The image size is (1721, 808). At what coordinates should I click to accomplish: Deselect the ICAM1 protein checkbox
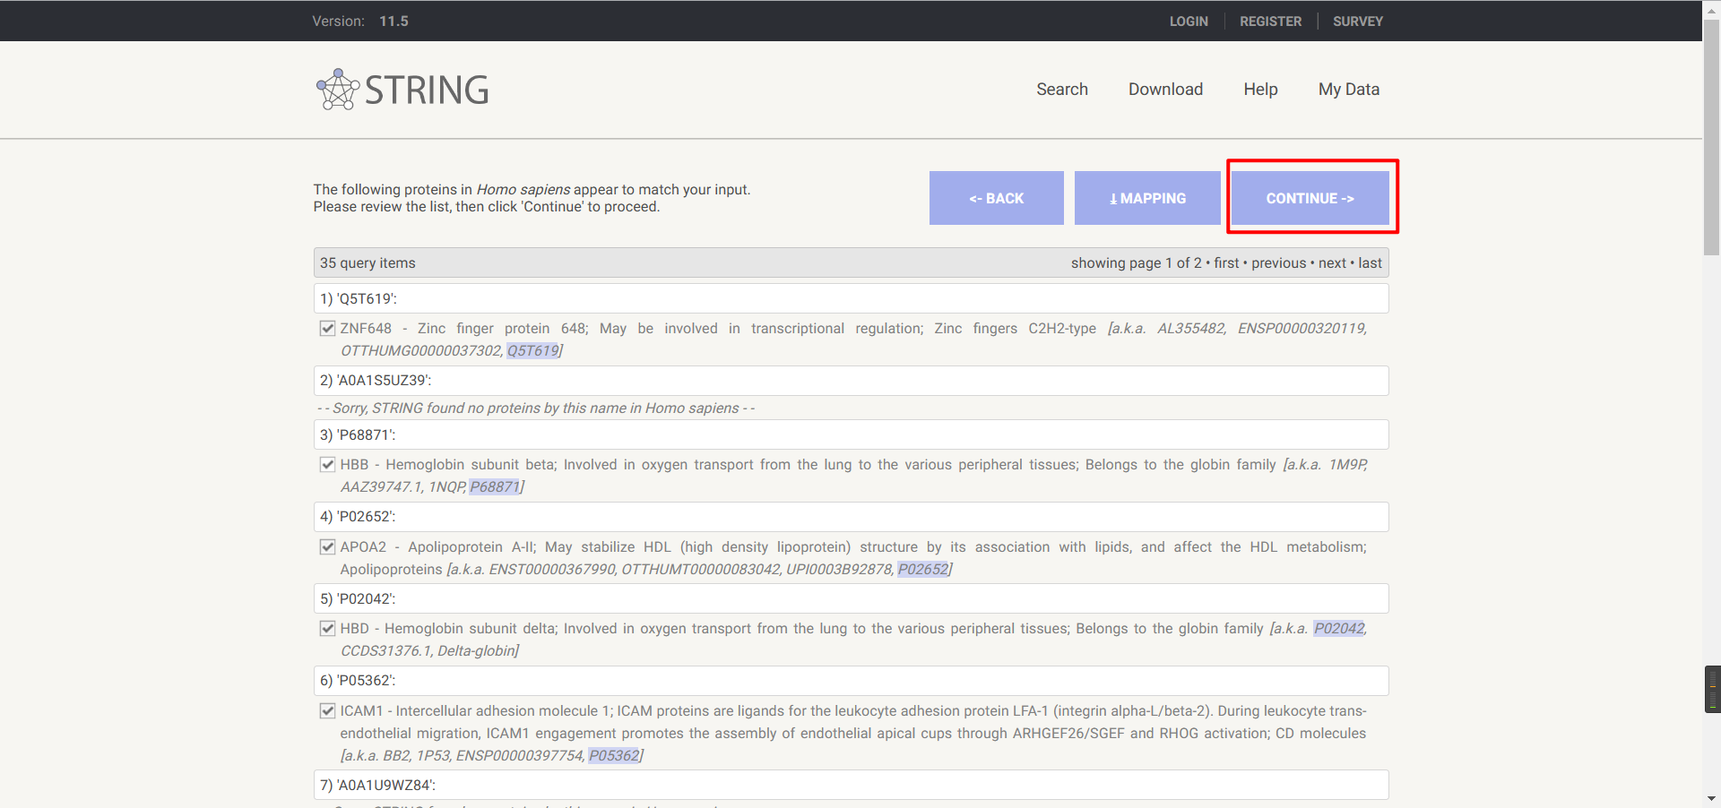click(328, 711)
